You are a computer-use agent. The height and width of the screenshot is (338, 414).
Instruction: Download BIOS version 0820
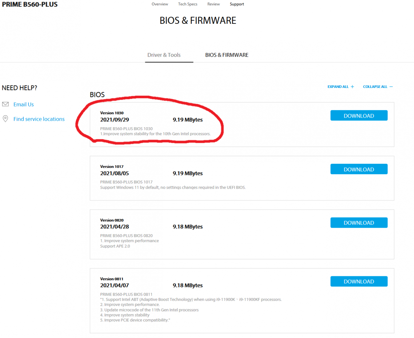point(359,222)
